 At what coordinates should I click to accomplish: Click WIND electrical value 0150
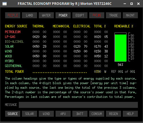[77, 51]
